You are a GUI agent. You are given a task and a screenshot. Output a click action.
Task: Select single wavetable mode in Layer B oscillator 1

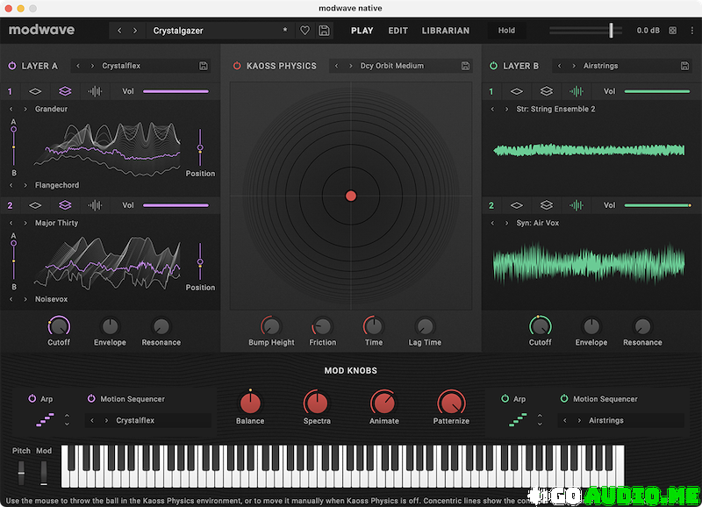(516, 91)
